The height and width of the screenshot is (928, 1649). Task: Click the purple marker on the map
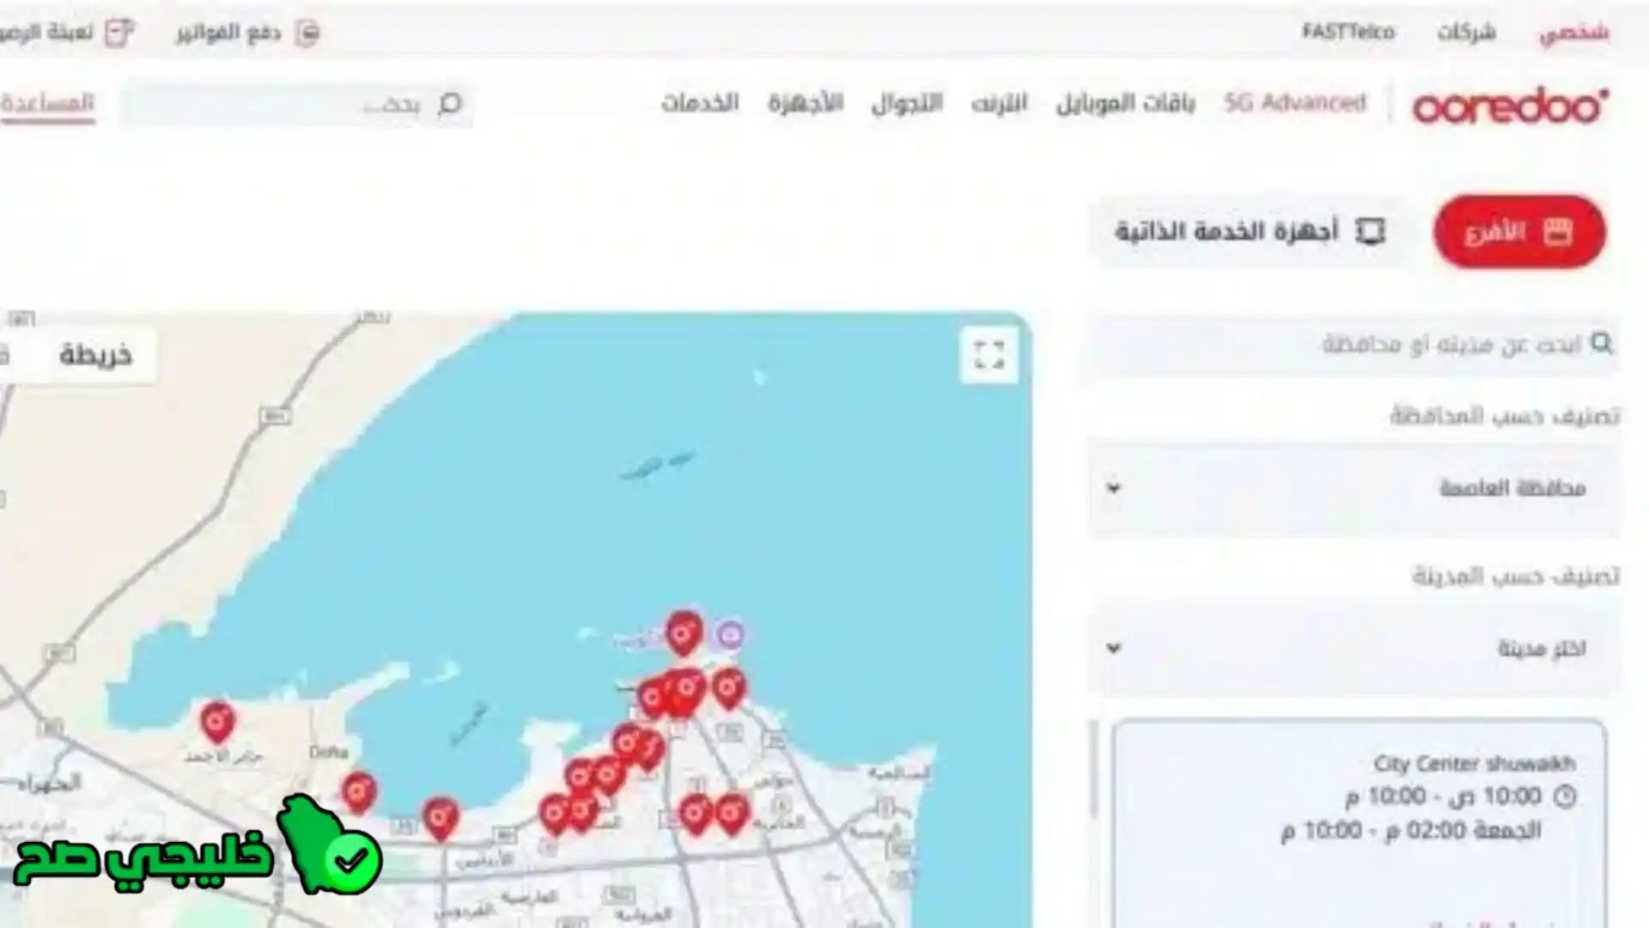tap(729, 634)
